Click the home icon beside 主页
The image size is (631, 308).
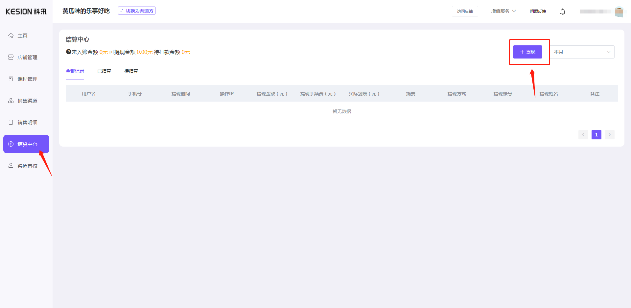point(11,36)
